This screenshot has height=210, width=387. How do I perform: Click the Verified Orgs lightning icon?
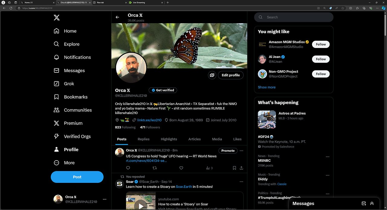click(57, 136)
